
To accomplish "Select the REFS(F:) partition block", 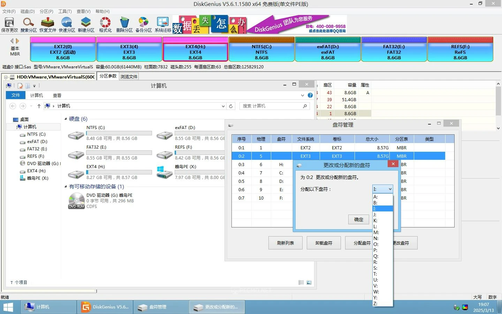I will point(460,49).
